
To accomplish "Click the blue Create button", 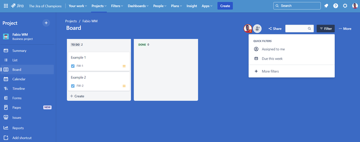I will (225, 6).
